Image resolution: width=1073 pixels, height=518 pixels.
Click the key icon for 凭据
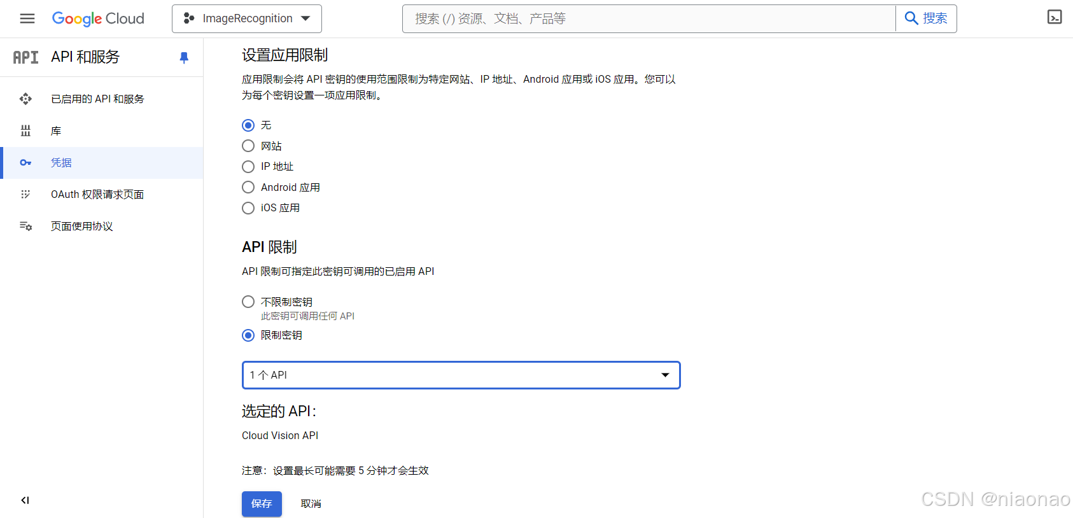tap(25, 163)
